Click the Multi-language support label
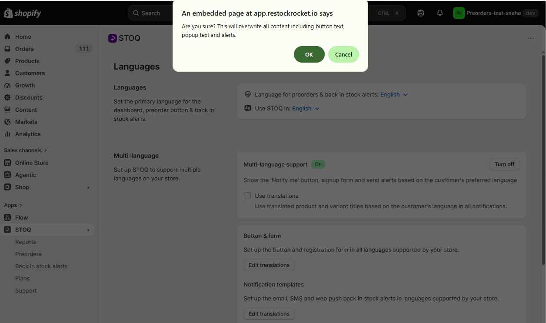The image size is (546, 323). (276, 164)
